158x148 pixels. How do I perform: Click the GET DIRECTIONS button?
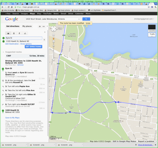[x=34, y=46]
